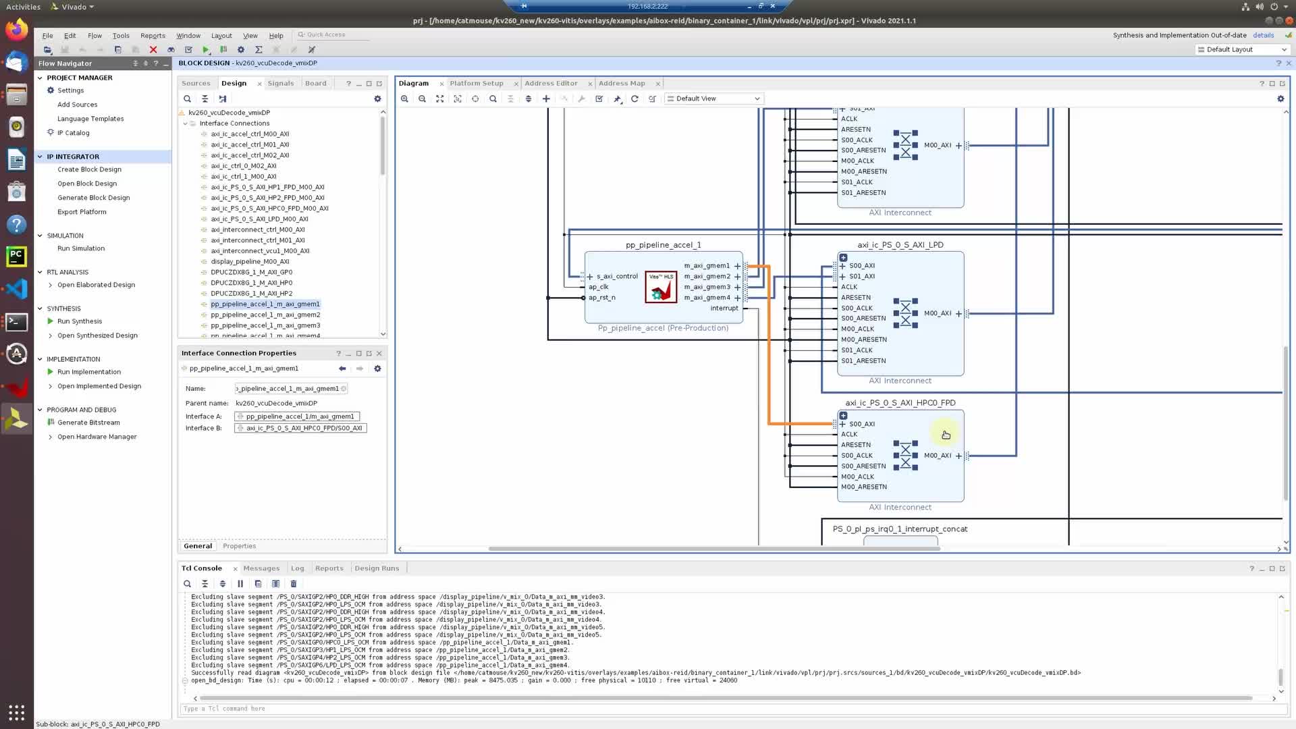The width and height of the screenshot is (1296, 729).
Task: Click Copy icon in Tcl Console toolbar
Action: click(x=258, y=584)
